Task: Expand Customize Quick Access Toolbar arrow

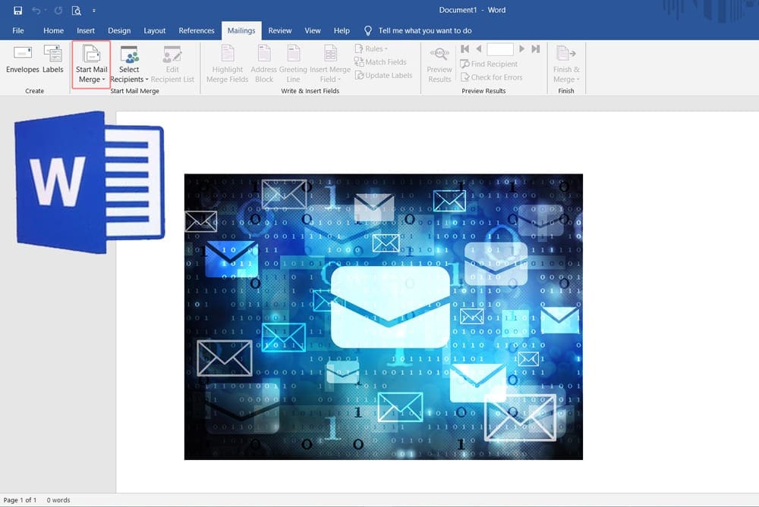Action: 94,10
